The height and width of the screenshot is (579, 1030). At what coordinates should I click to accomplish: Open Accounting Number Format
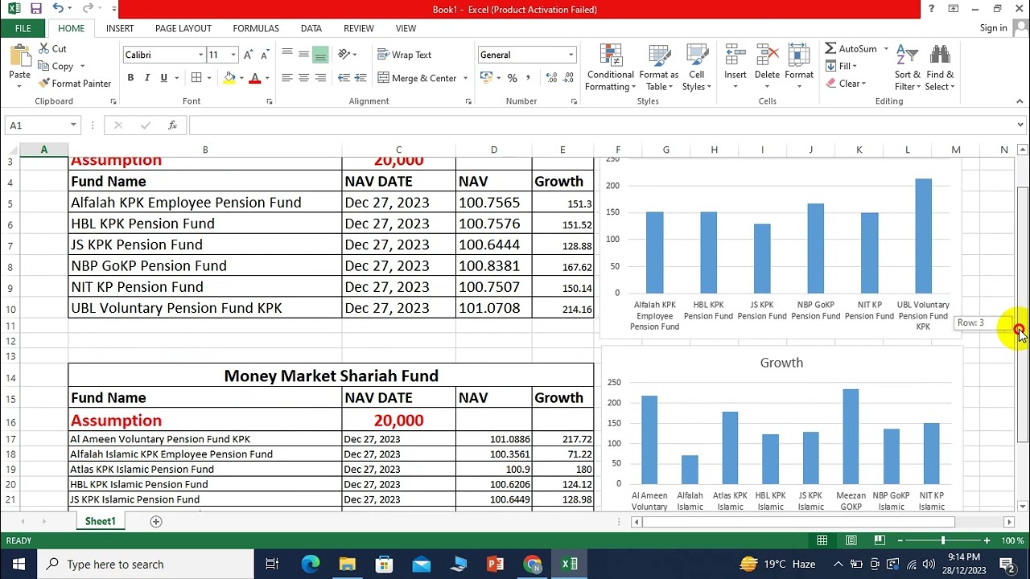(x=485, y=78)
